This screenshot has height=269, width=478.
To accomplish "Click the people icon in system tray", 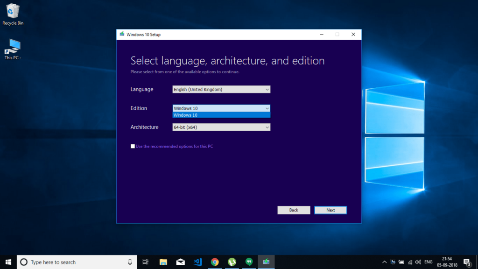I will (x=393, y=262).
